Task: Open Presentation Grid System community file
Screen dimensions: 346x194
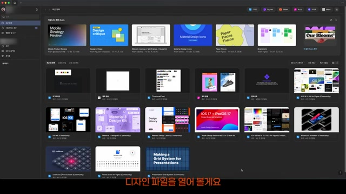Action: [x=167, y=162]
